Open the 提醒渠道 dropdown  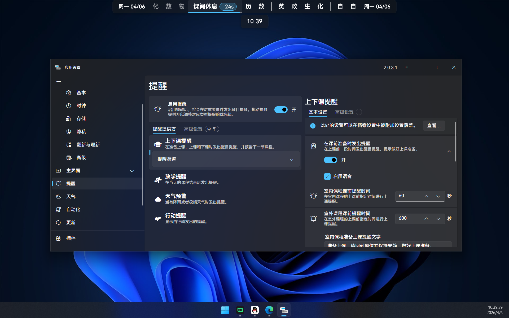pyautogui.click(x=225, y=159)
